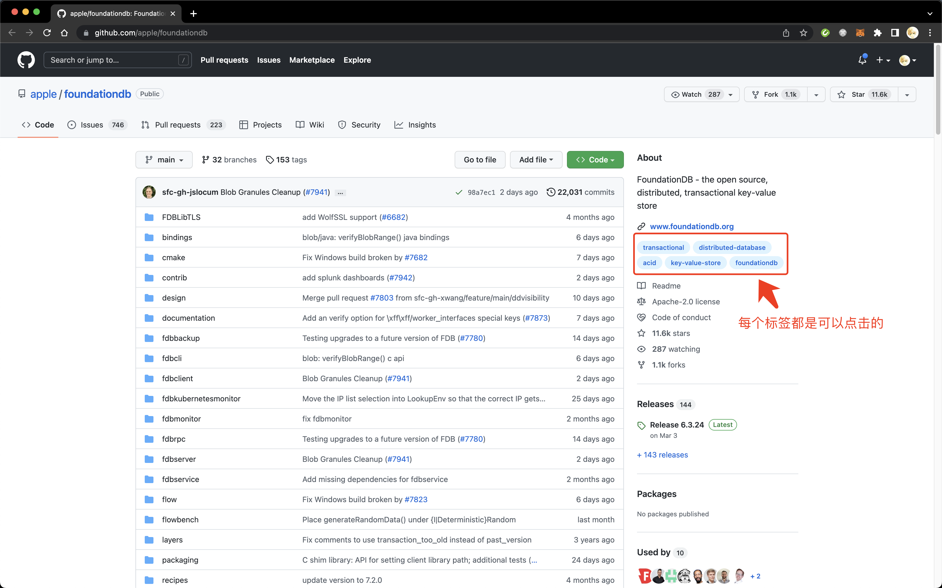The image size is (942, 588).
Task: Click the share icon in address bar
Action: click(x=786, y=33)
